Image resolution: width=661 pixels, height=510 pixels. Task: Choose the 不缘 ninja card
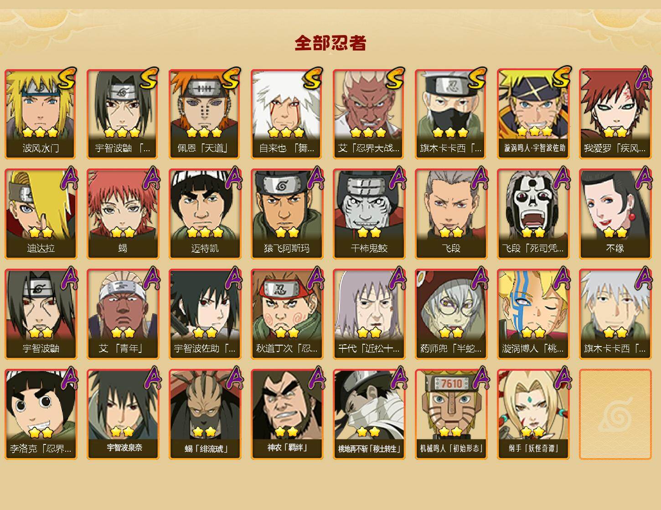(615, 214)
